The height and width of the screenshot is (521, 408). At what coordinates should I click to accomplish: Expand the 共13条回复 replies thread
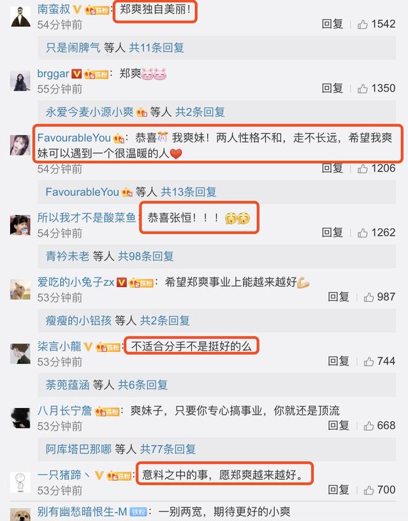click(189, 192)
